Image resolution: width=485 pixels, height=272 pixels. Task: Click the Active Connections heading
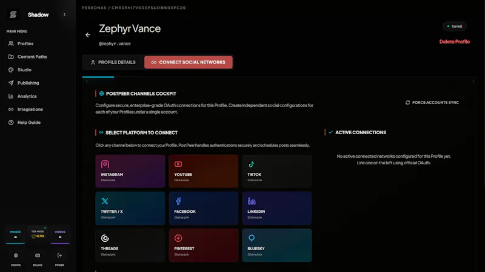(361, 132)
